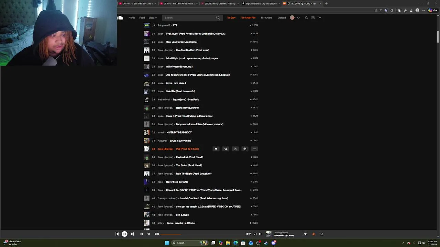Viewport: 440px width, 247px height.
Task: Open File Explorer from taskbar
Action: point(228,243)
